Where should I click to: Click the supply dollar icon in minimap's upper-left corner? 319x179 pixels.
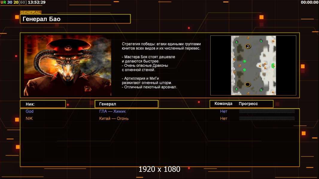[237, 42]
